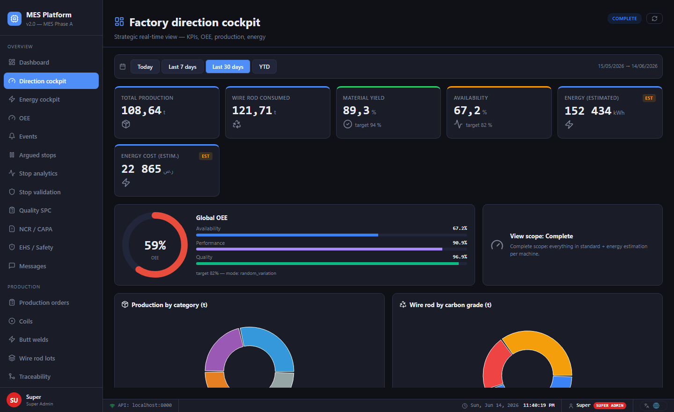Click the lightning icon in Energy (Estimated) card
The height and width of the screenshot is (412, 674).
pos(569,125)
